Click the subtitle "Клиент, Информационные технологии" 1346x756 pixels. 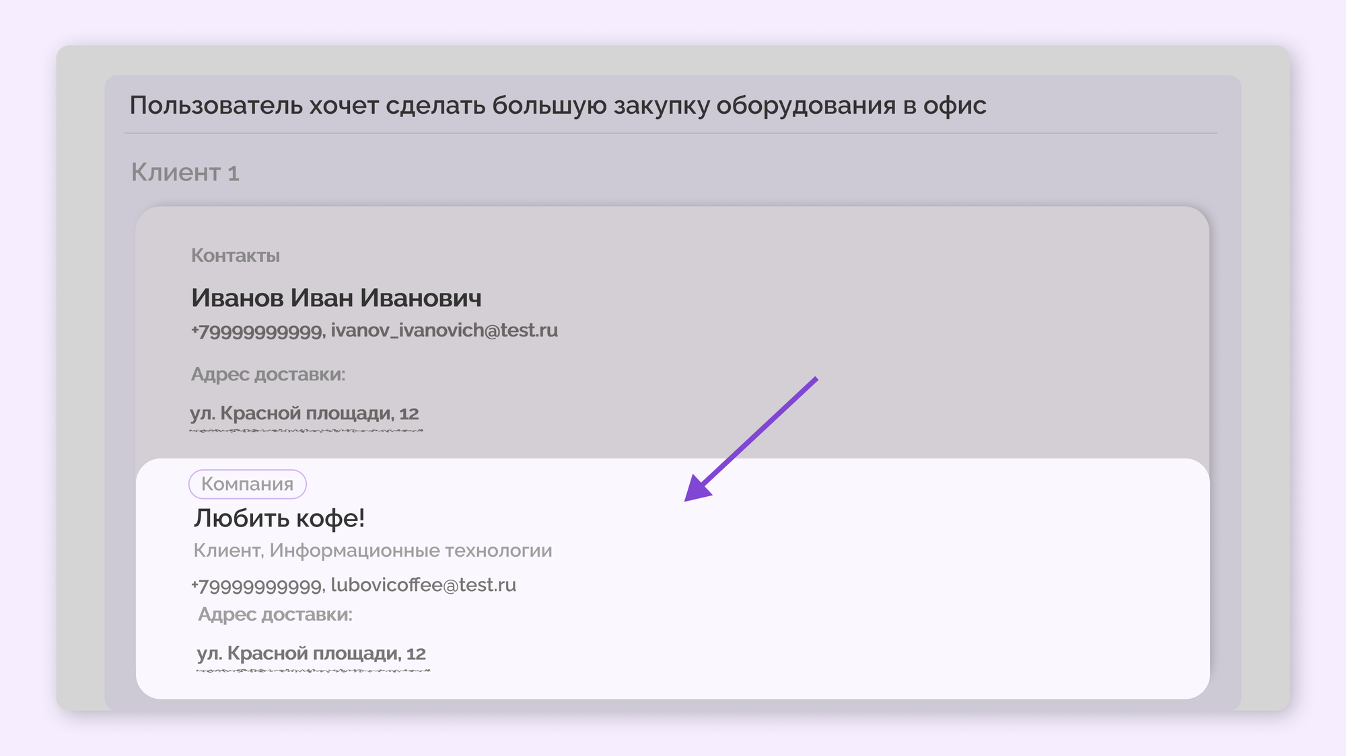[x=372, y=550]
